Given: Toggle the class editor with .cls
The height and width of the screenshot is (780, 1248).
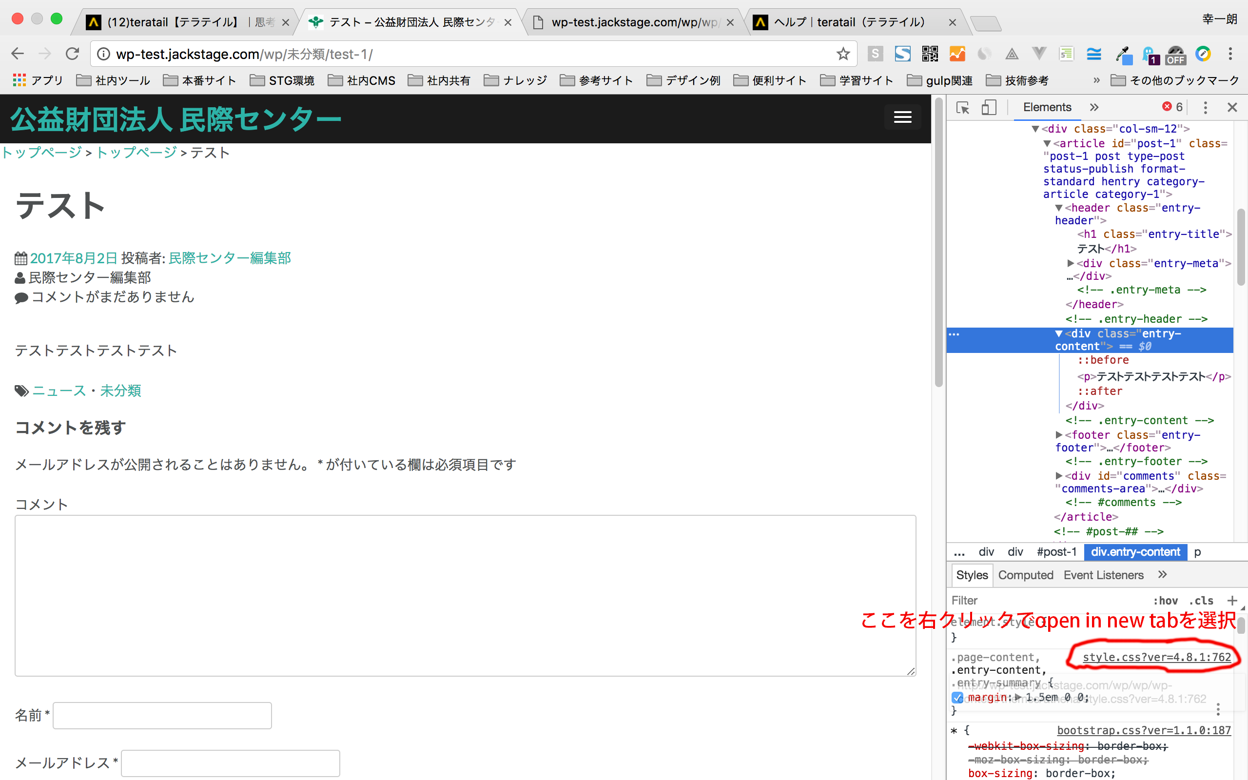Looking at the screenshot, I should [x=1201, y=600].
